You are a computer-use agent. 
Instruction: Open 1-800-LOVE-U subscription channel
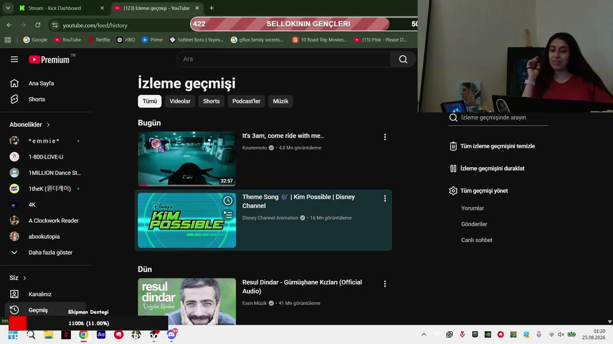46,157
